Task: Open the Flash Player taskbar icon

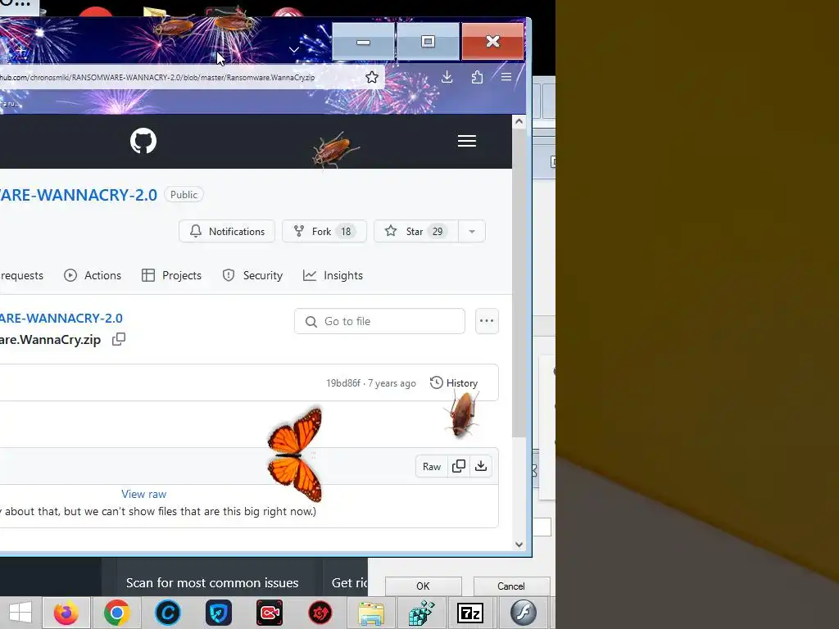Action: pos(523,613)
